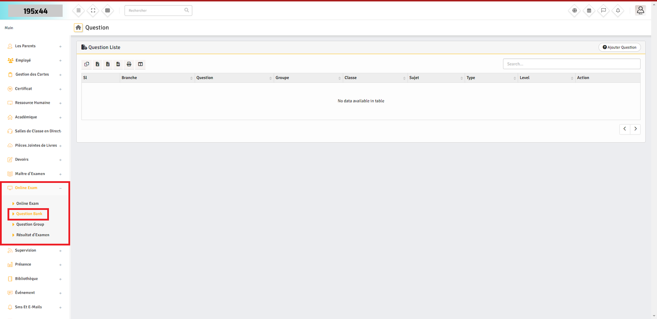Go to next table page
This screenshot has width=657, height=319.
635,129
